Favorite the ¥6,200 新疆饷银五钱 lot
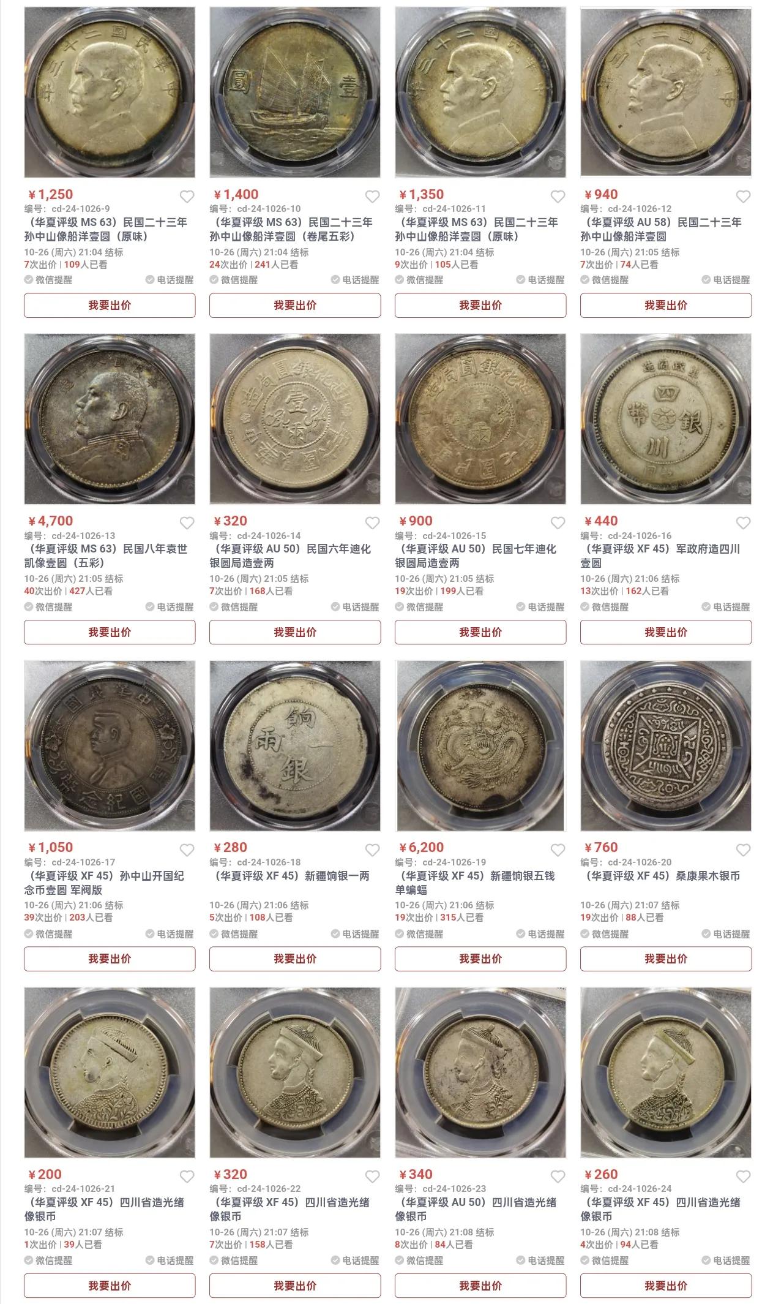 [x=558, y=850]
